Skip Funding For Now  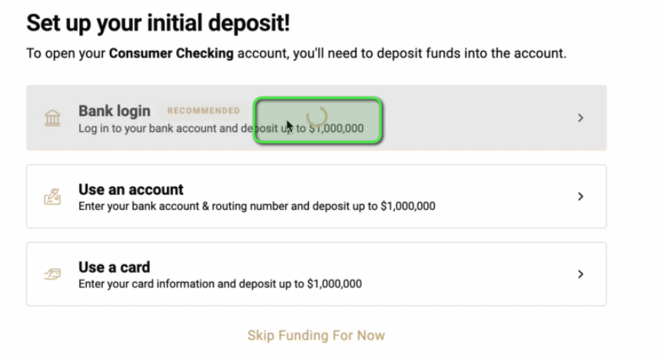pyautogui.click(x=316, y=335)
